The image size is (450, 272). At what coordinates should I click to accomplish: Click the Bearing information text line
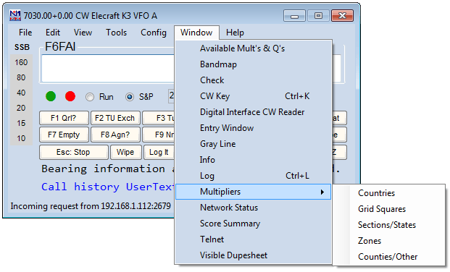[108, 169]
